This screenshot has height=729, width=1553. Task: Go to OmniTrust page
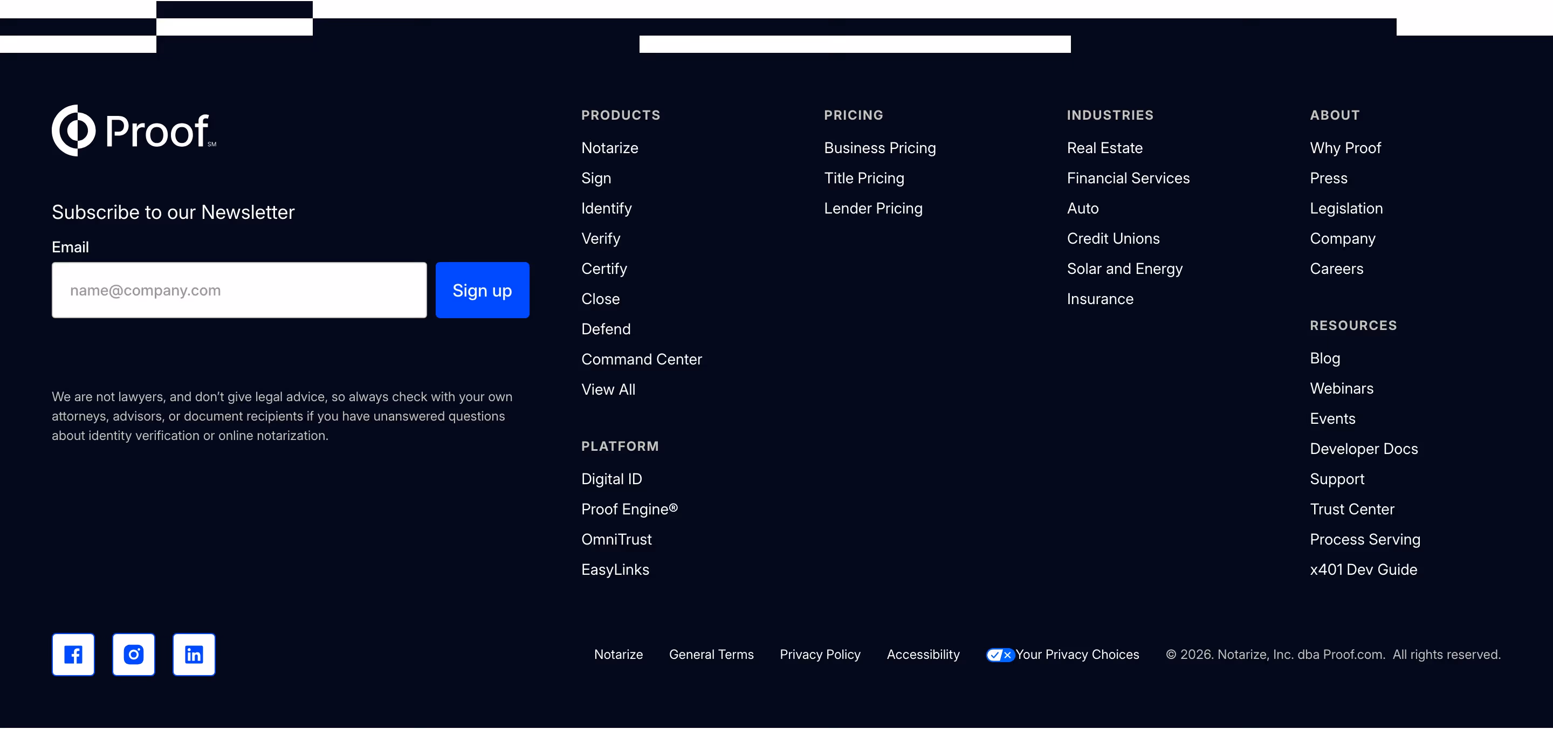(x=616, y=539)
